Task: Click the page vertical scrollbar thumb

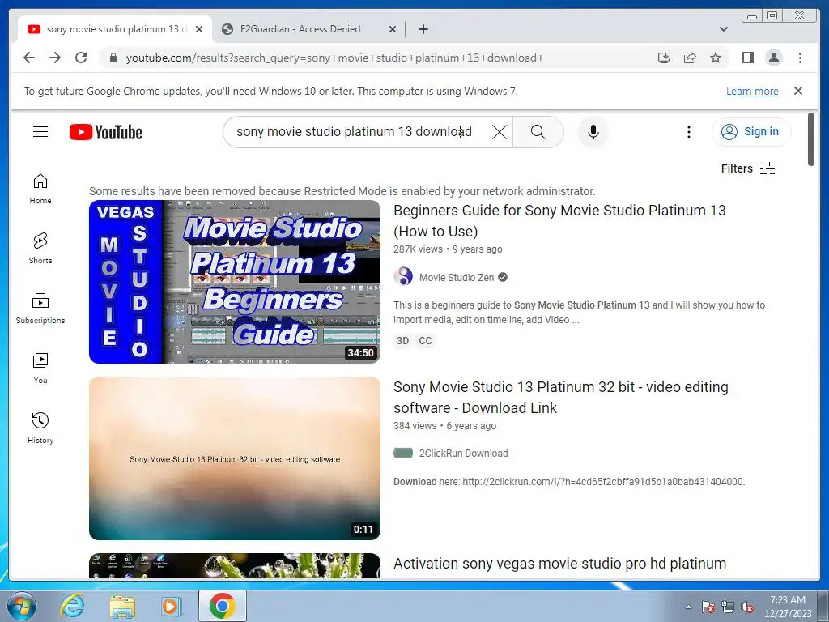Action: coord(811,138)
